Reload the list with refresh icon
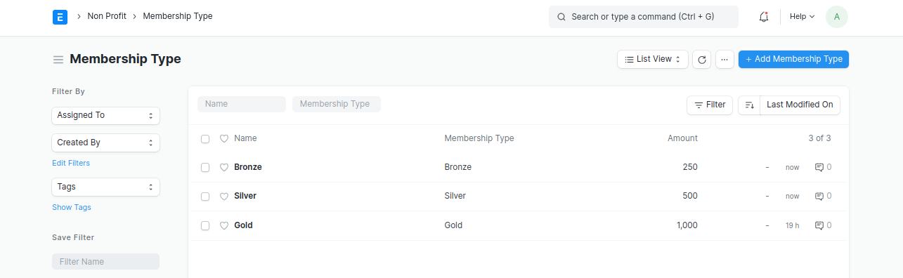The height and width of the screenshot is (278, 903). pyautogui.click(x=701, y=60)
